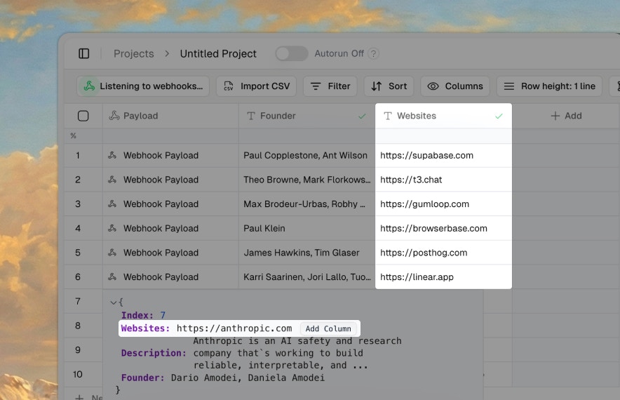Open the Sort options

389,86
